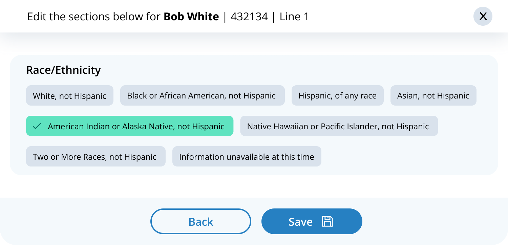Click the Save button label

pos(300,222)
